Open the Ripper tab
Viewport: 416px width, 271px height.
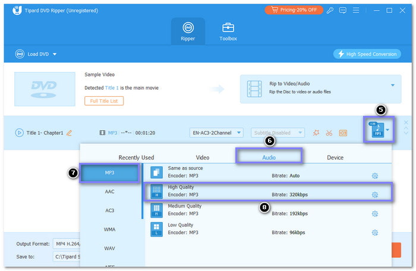click(188, 31)
